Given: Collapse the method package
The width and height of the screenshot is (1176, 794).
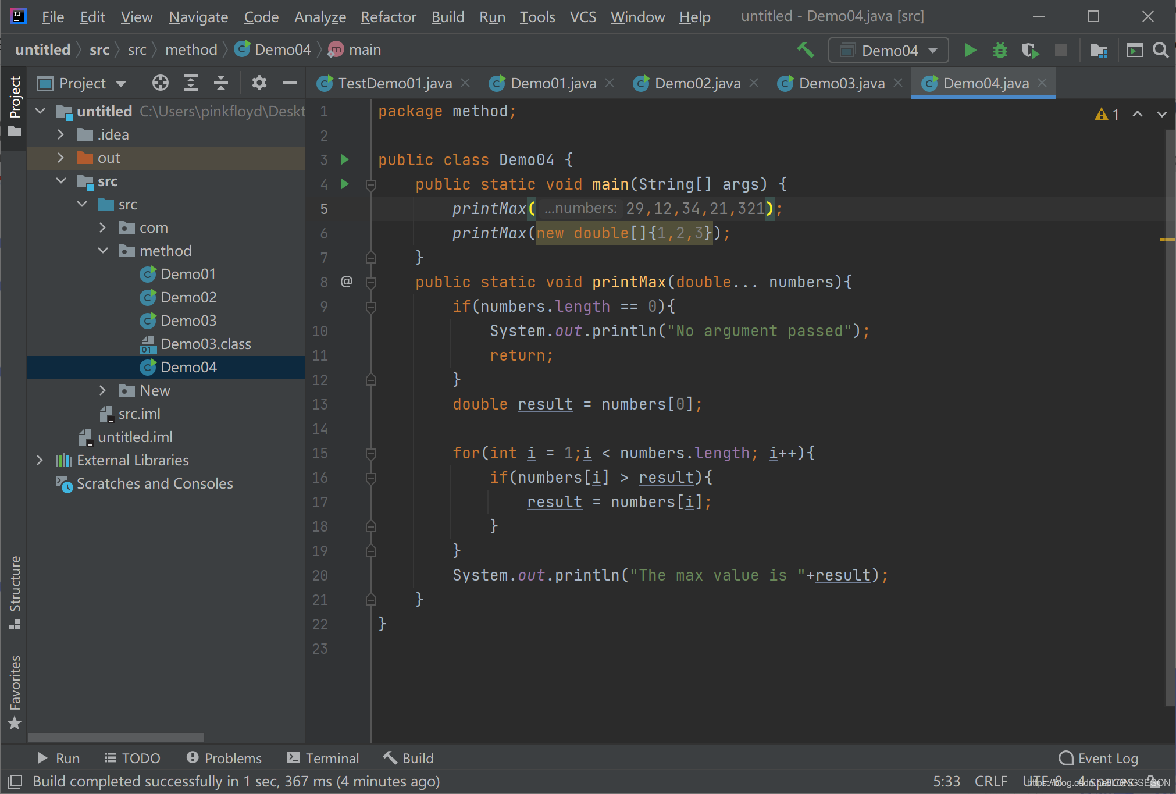Looking at the screenshot, I should pyautogui.click(x=103, y=251).
